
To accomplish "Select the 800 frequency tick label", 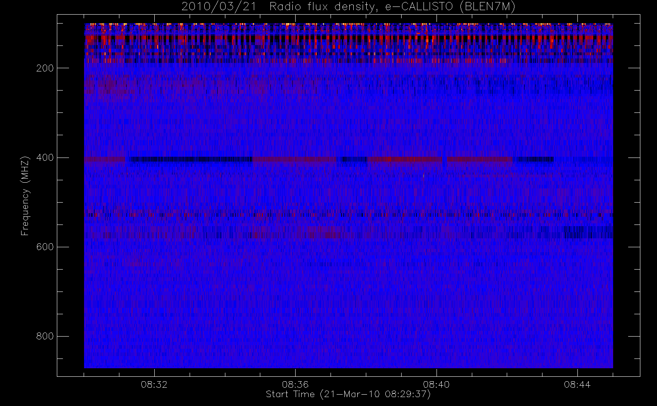I will point(45,336).
